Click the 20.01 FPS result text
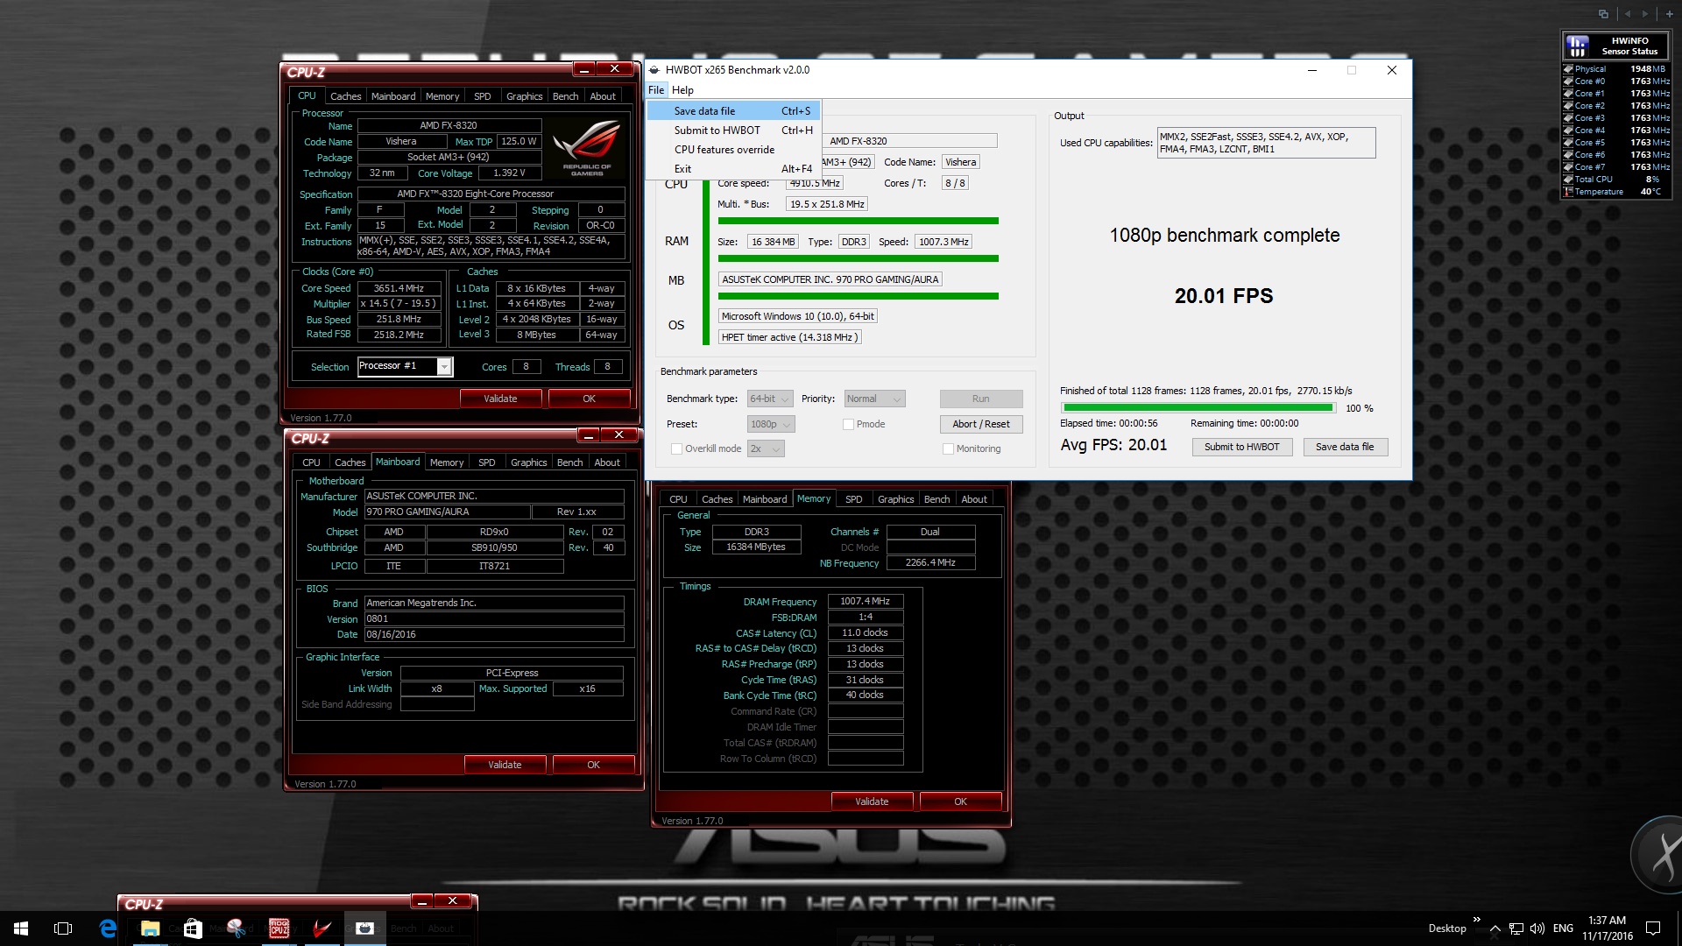Image resolution: width=1682 pixels, height=946 pixels. (1224, 296)
